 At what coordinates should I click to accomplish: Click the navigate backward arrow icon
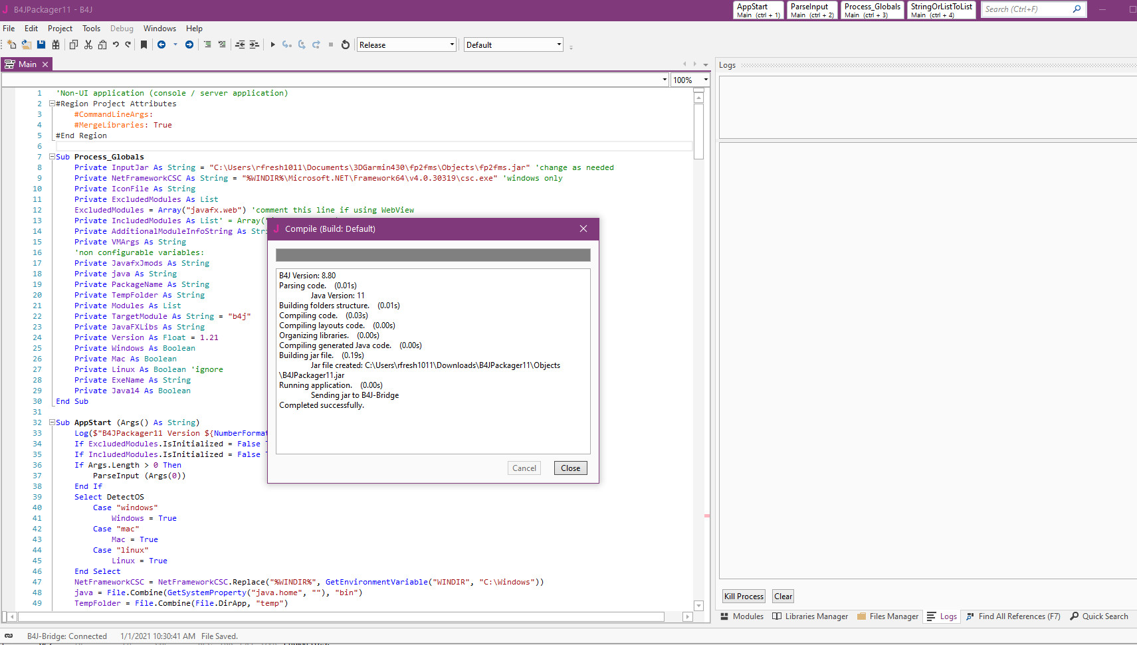[x=161, y=45]
